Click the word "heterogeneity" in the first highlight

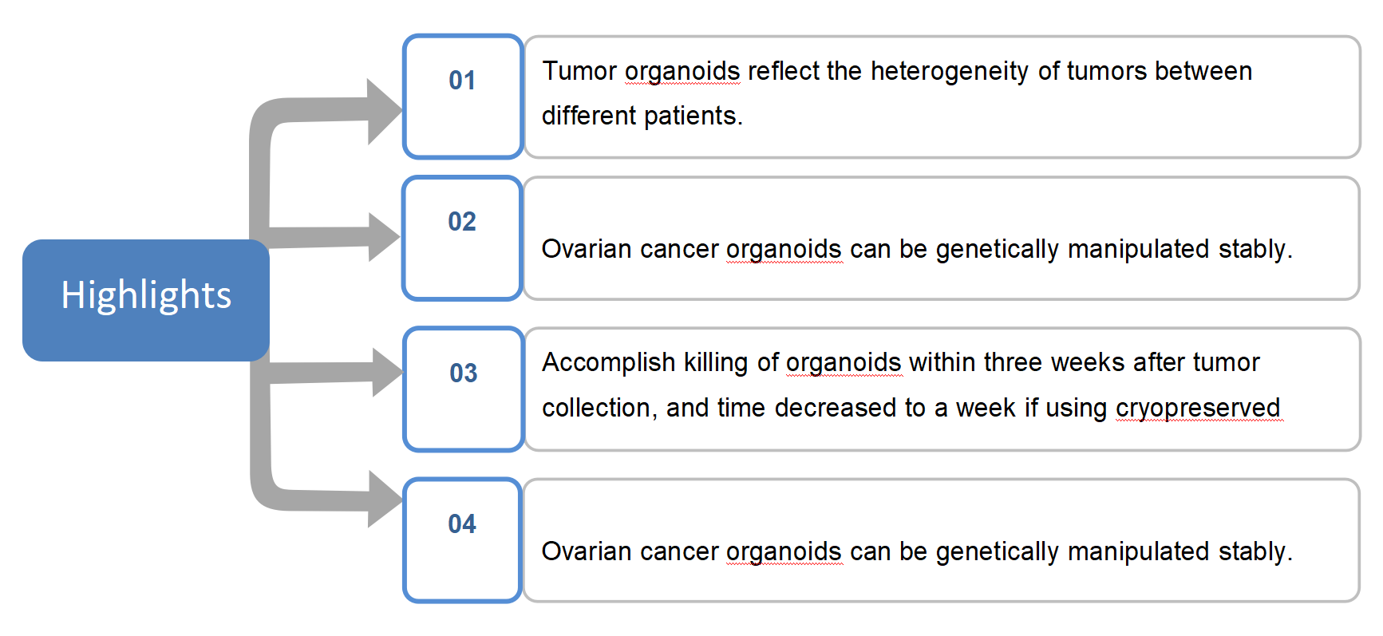tap(949, 71)
